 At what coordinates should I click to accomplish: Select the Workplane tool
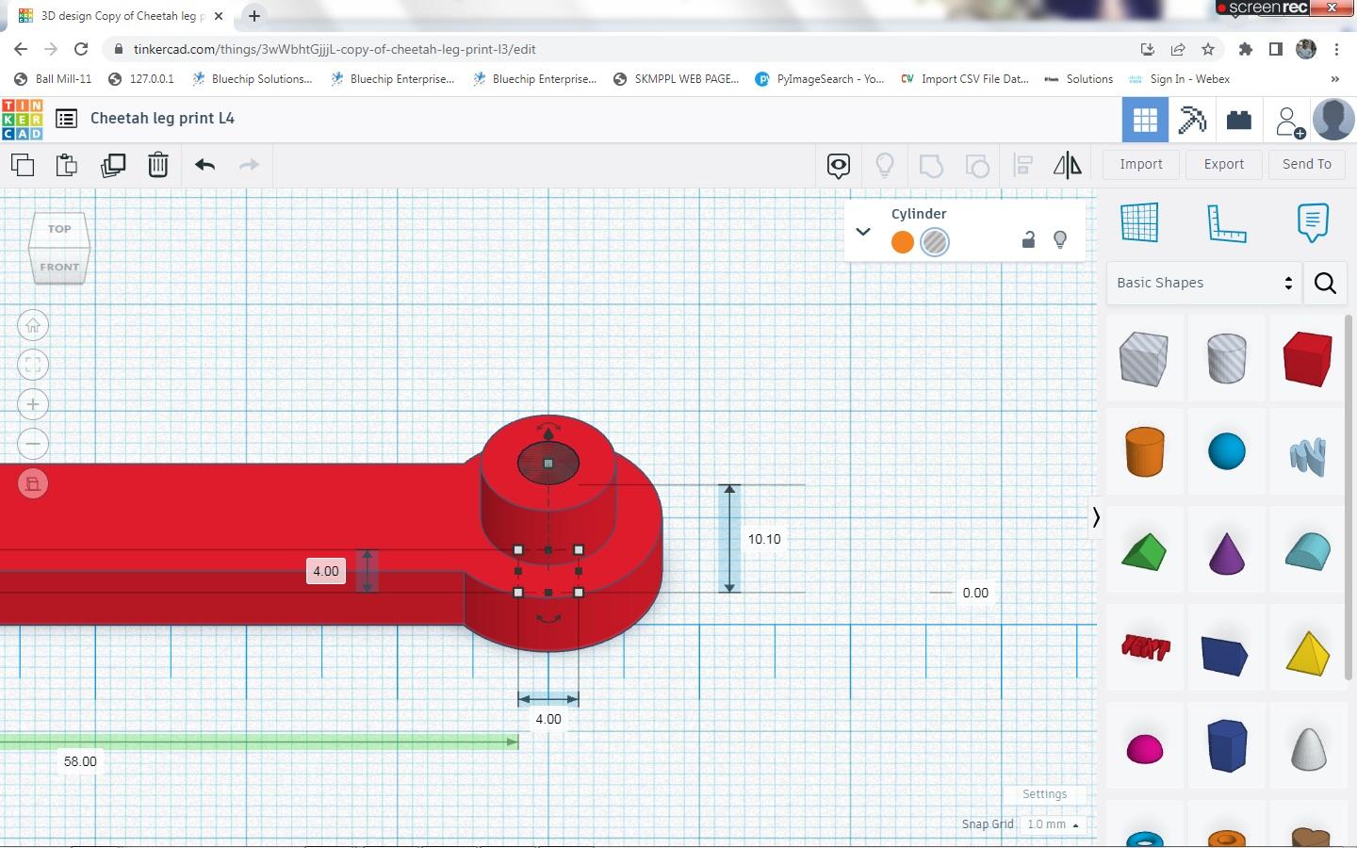(x=1139, y=223)
